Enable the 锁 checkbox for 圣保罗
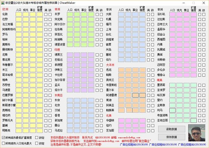 click(x=204, y=90)
